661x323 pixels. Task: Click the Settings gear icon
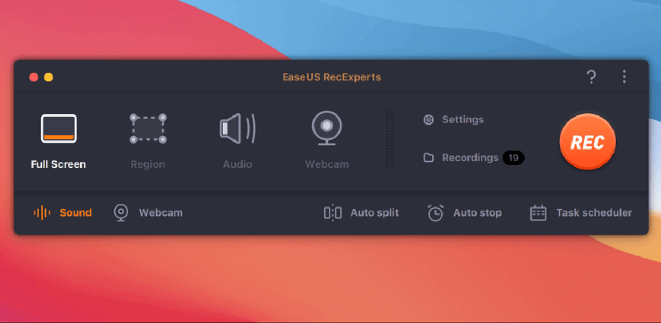[x=429, y=120]
